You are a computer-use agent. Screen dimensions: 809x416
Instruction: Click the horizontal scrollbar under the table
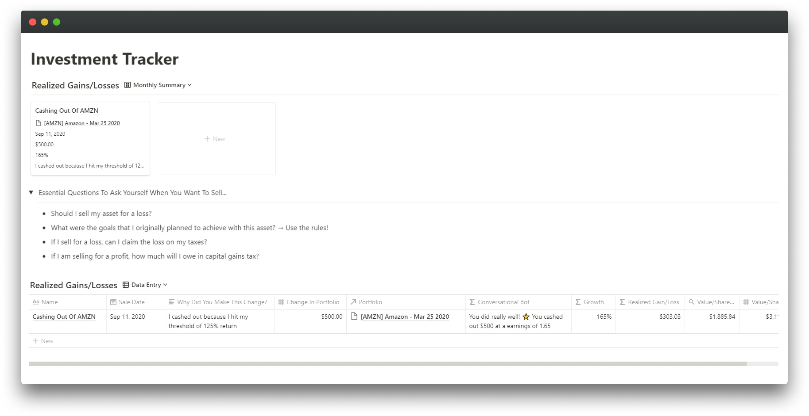[388, 364]
